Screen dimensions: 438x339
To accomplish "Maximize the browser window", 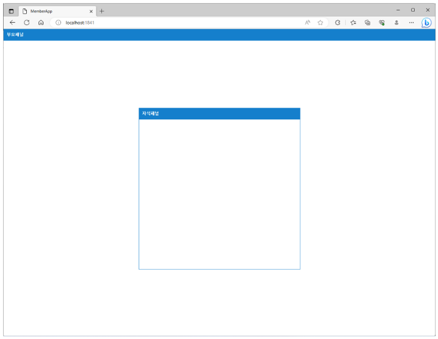I will pyautogui.click(x=413, y=10).
